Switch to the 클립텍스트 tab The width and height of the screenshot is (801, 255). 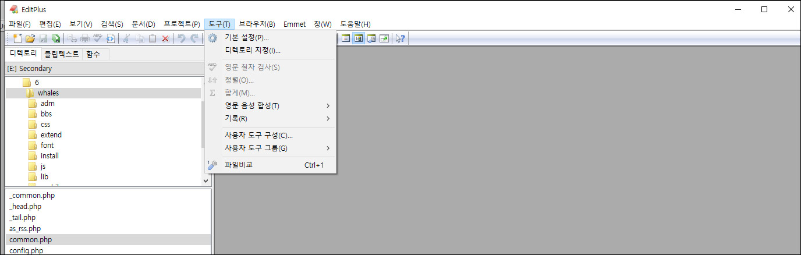(x=62, y=54)
